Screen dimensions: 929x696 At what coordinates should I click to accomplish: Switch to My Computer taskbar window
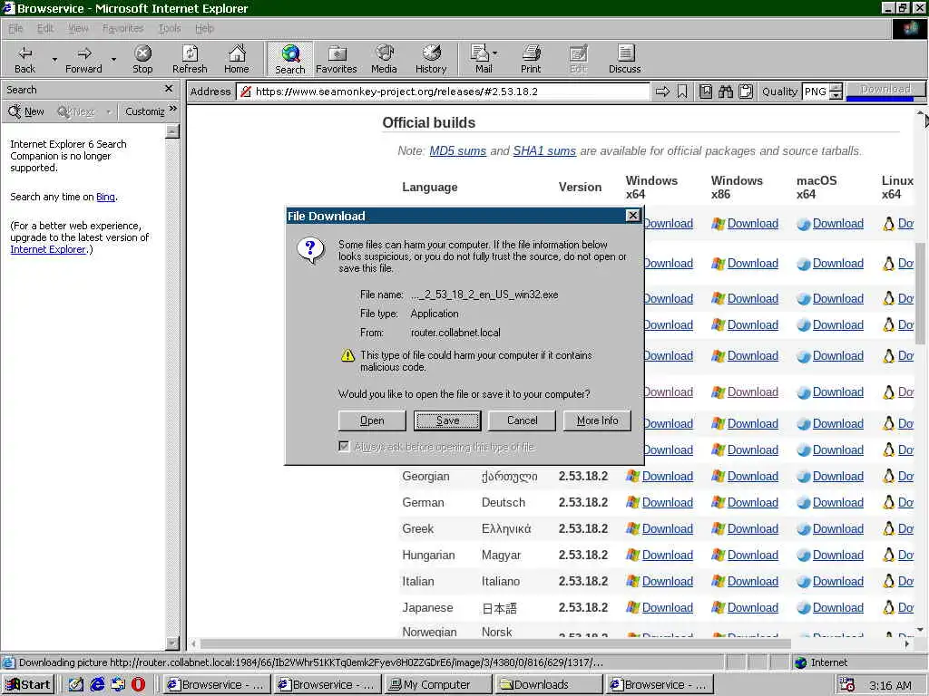tap(438, 685)
